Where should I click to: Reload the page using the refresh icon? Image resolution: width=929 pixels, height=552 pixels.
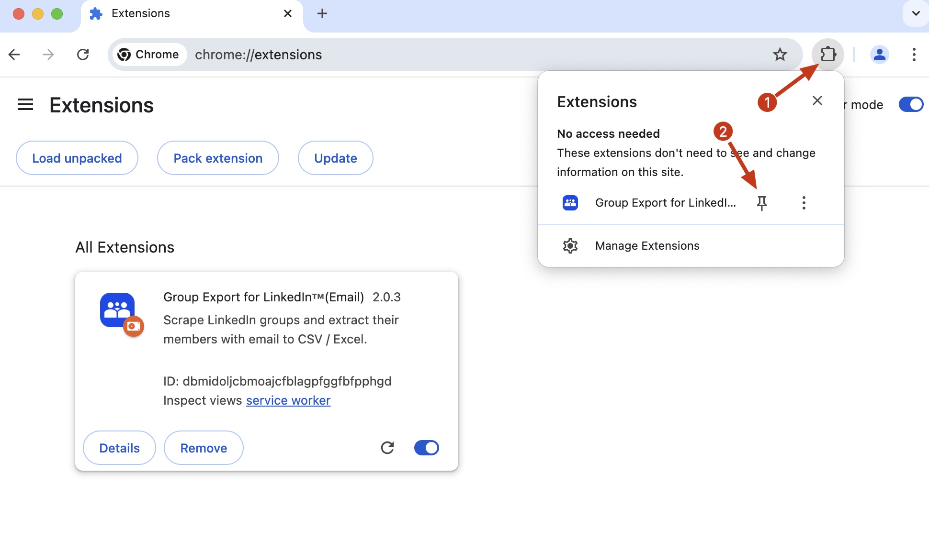click(83, 54)
